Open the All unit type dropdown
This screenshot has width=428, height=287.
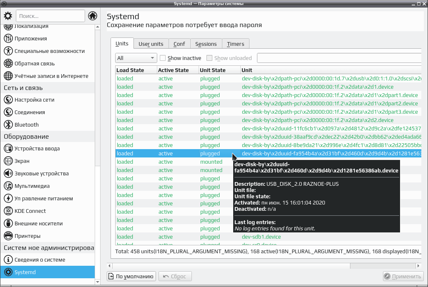136,58
